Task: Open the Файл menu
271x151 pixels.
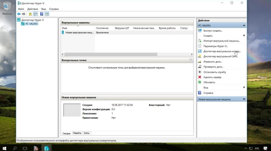Action: pos(21,9)
